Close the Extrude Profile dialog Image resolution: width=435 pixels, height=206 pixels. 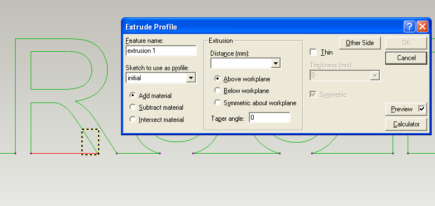(422, 27)
